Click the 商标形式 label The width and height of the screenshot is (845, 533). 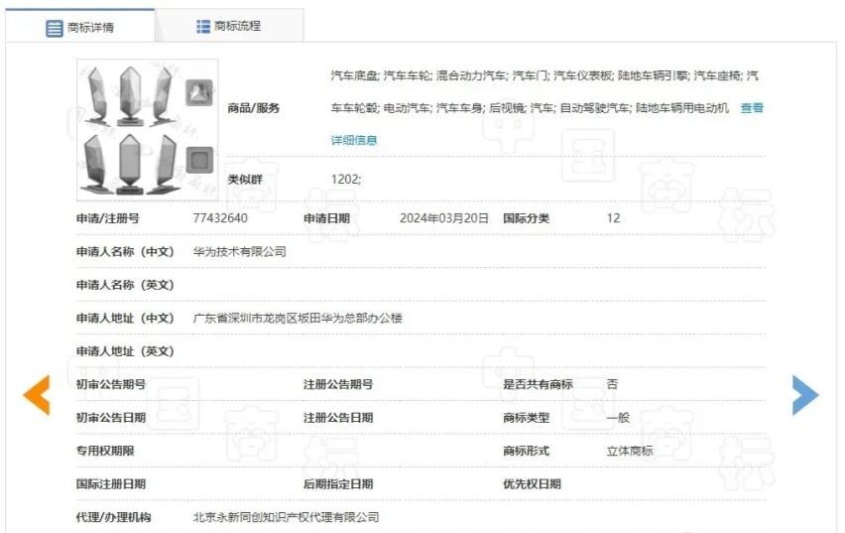pos(526,451)
